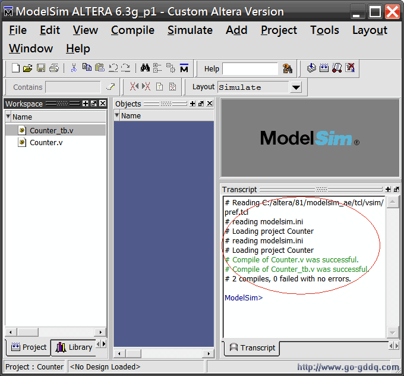Click the Save disk icon in toolbar
Viewport: 404px width, 376px height.
pos(41,68)
